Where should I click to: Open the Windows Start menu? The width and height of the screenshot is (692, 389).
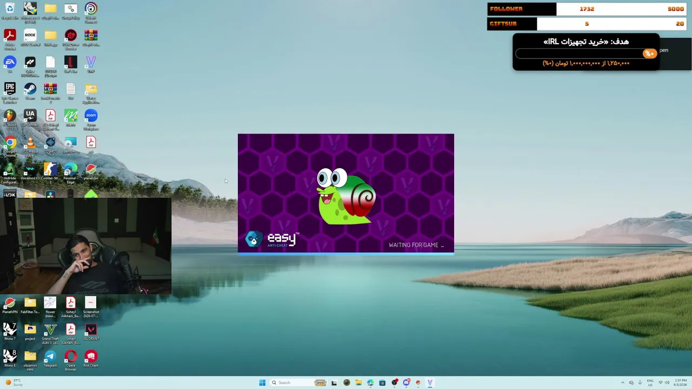262,383
